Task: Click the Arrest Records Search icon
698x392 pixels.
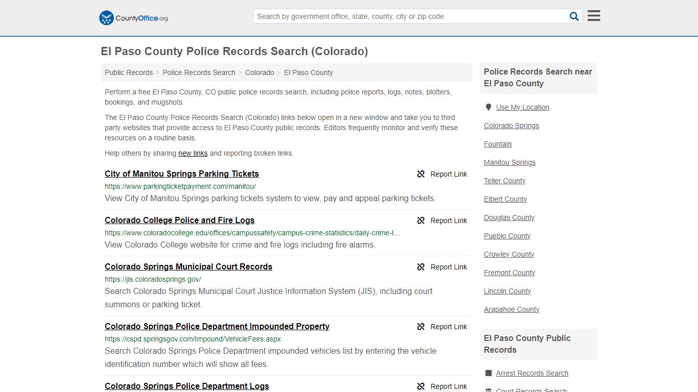Action: tap(488, 373)
